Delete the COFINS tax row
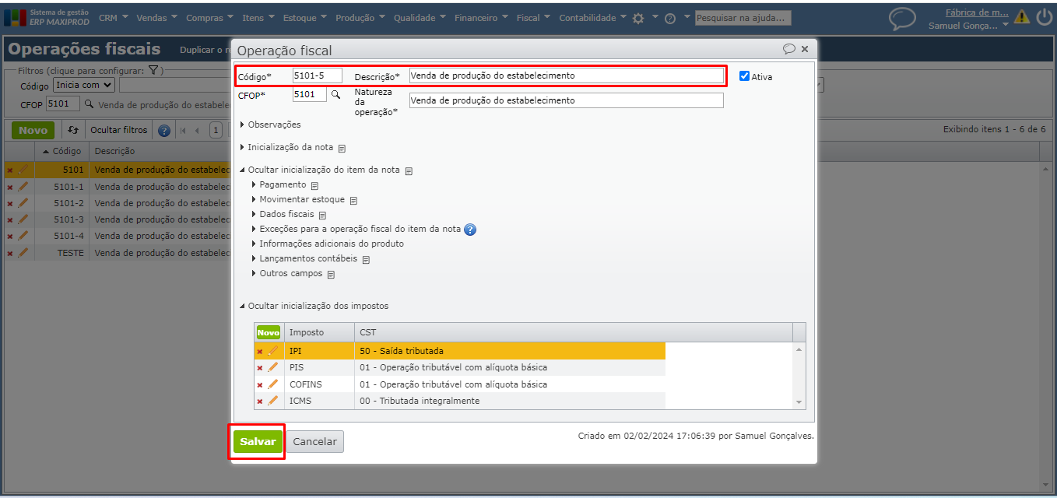Viewport: 1057px width, 498px height. (x=260, y=385)
